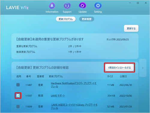Select the number 11609 cell
Image resolution: width=150 pixels, height=113 pixels.
click(29, 107)
